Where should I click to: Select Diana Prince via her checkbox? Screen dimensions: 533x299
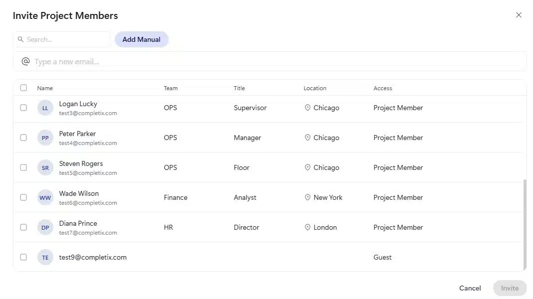click(23, 227)
